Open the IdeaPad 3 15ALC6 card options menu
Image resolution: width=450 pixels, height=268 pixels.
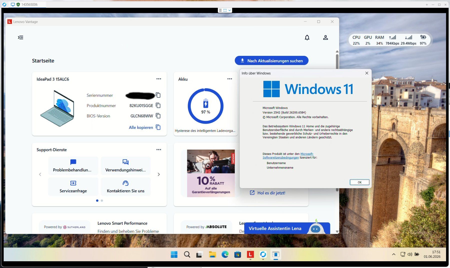tap(159, 79)
